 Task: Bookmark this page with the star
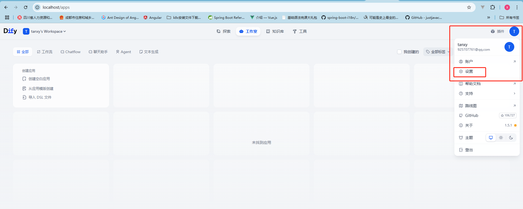coord(469,7)
